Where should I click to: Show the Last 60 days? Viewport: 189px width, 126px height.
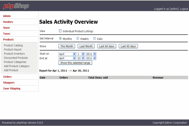tap(107, 46)
